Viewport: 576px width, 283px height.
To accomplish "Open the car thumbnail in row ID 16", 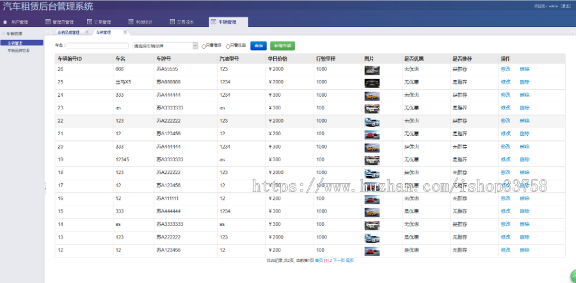I will [372, 200].
